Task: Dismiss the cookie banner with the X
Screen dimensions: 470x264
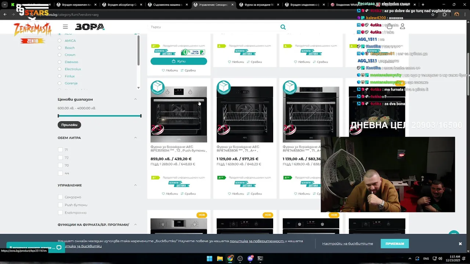Action: pyautogui.click(x=460, y=244)
